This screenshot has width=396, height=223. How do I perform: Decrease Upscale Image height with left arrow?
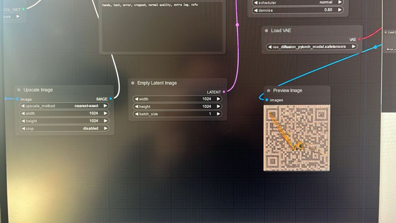[x=23, y=121]
